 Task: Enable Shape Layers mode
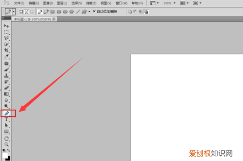pos(21,12)
